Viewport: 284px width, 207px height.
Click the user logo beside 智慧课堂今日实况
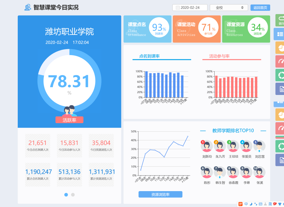tap(28, 7)
